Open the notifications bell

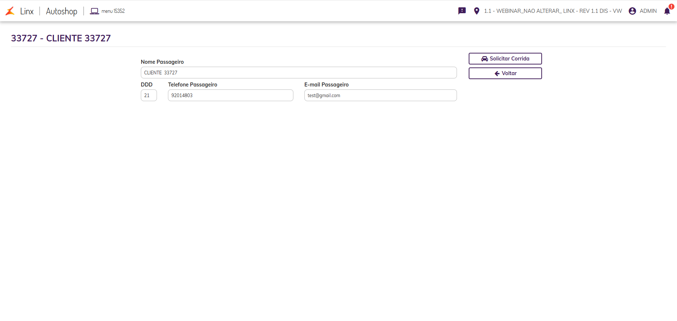tap(667, 11)
